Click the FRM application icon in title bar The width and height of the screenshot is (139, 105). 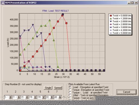(3, 3)
